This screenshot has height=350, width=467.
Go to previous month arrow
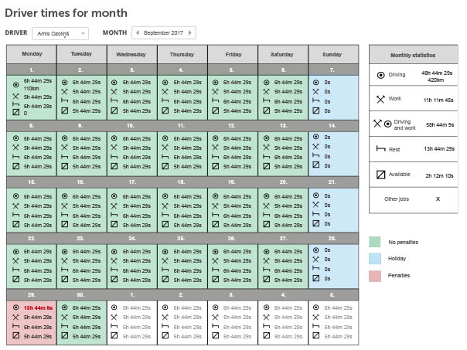(x=137, y=32)
